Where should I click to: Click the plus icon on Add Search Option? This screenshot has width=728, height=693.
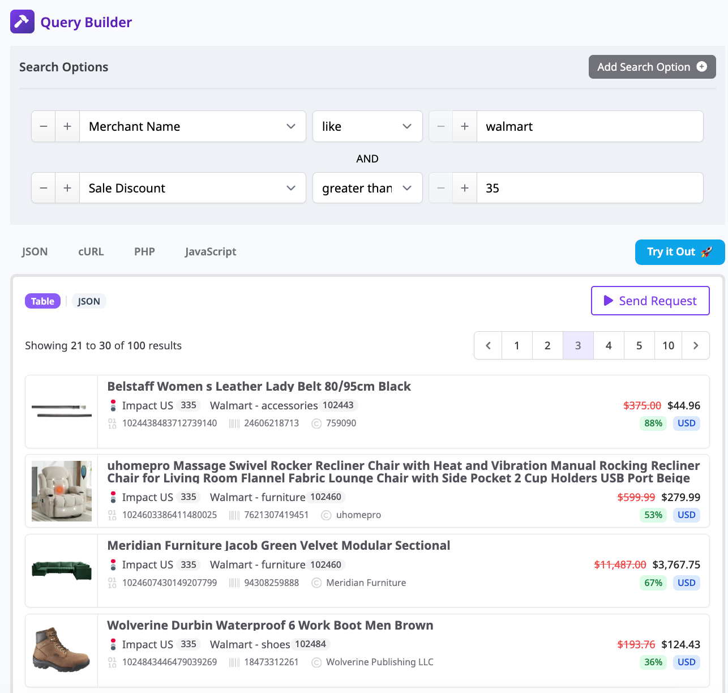702,67
